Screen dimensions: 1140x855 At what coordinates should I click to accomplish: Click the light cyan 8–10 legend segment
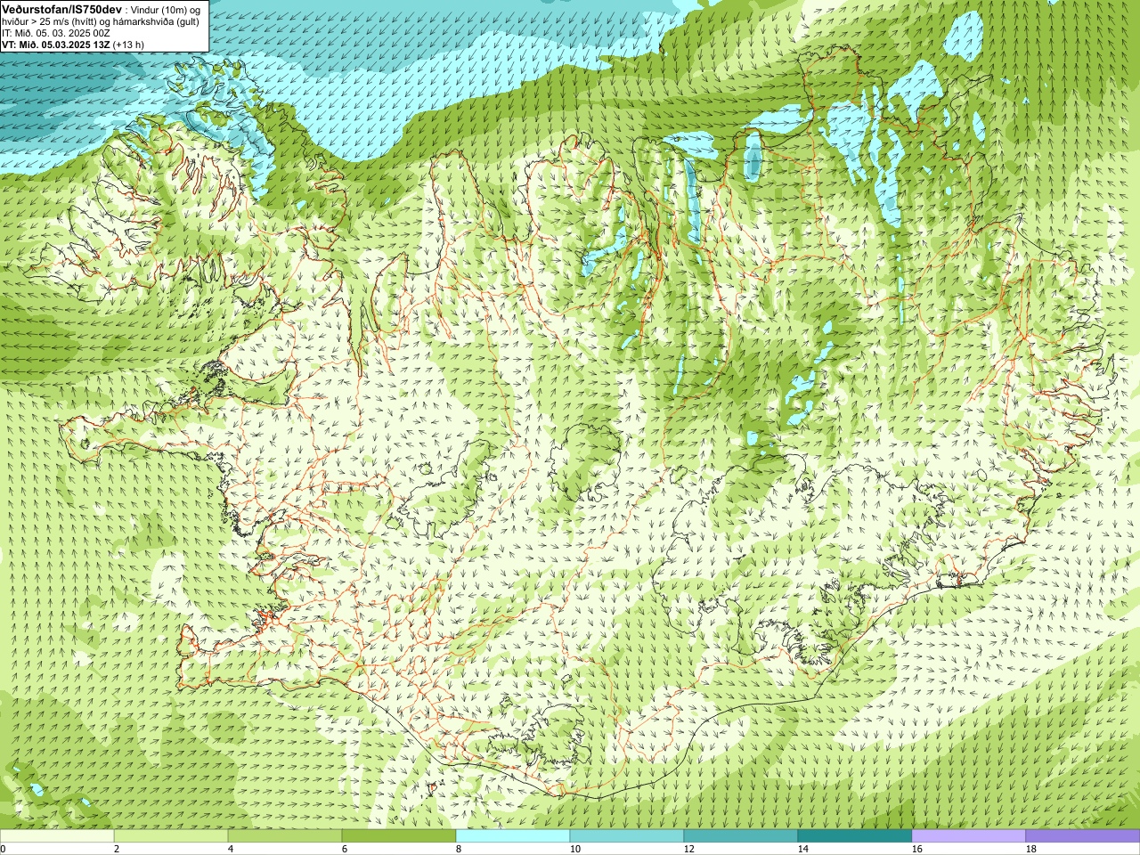(x=513, y=836)
